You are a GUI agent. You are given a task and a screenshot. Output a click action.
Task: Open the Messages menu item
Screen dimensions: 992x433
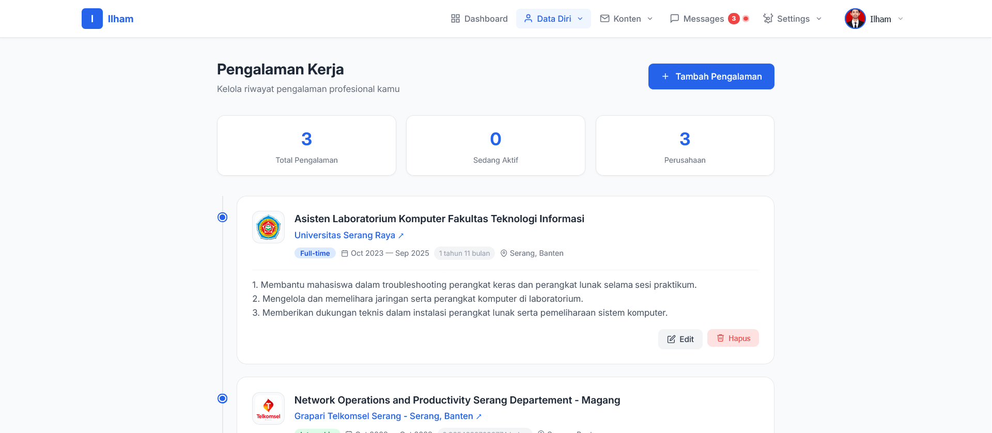click(x=703, y=19)
